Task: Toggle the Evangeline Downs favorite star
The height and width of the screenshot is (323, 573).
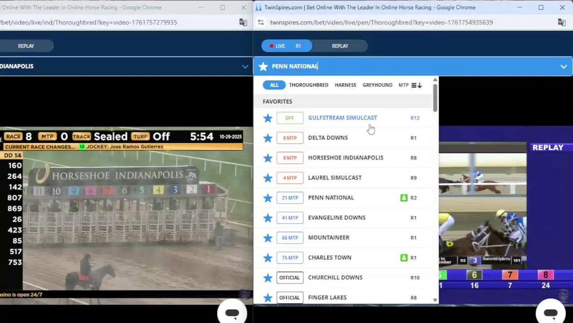Action: click(x=268, y=218)
